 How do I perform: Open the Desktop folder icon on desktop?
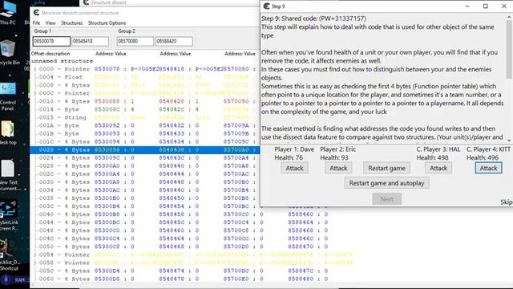(x=8, y=132)
